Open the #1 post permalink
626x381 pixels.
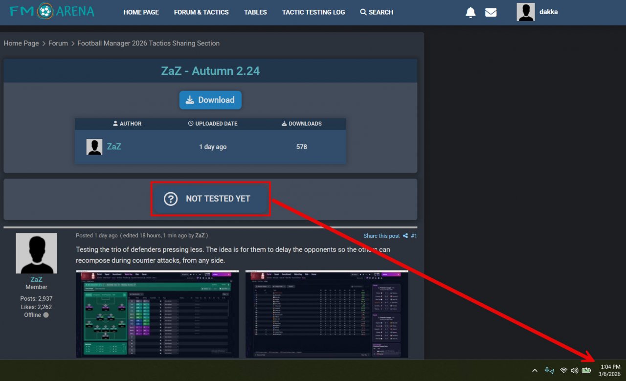[x=414, y=236]
